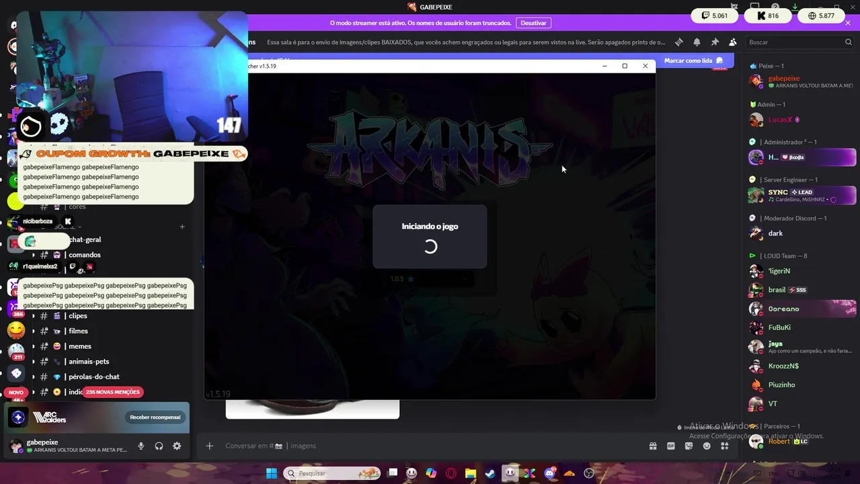Jump to 235 novas menções
Image resolution: width=860 pixels, height=484 pixels.
tap(113, 392)
